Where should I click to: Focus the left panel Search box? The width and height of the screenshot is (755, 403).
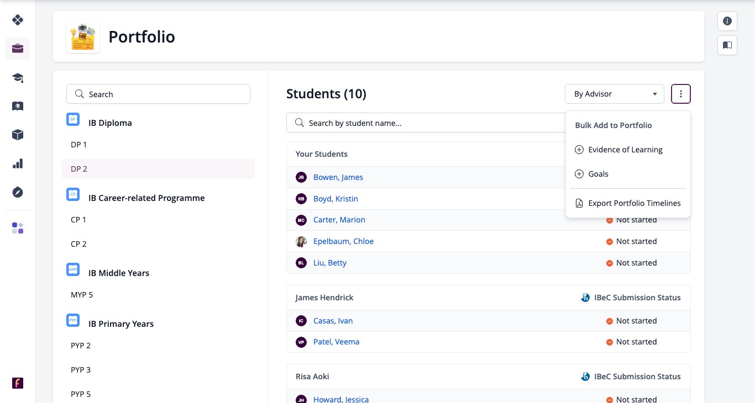coord(158,94)
